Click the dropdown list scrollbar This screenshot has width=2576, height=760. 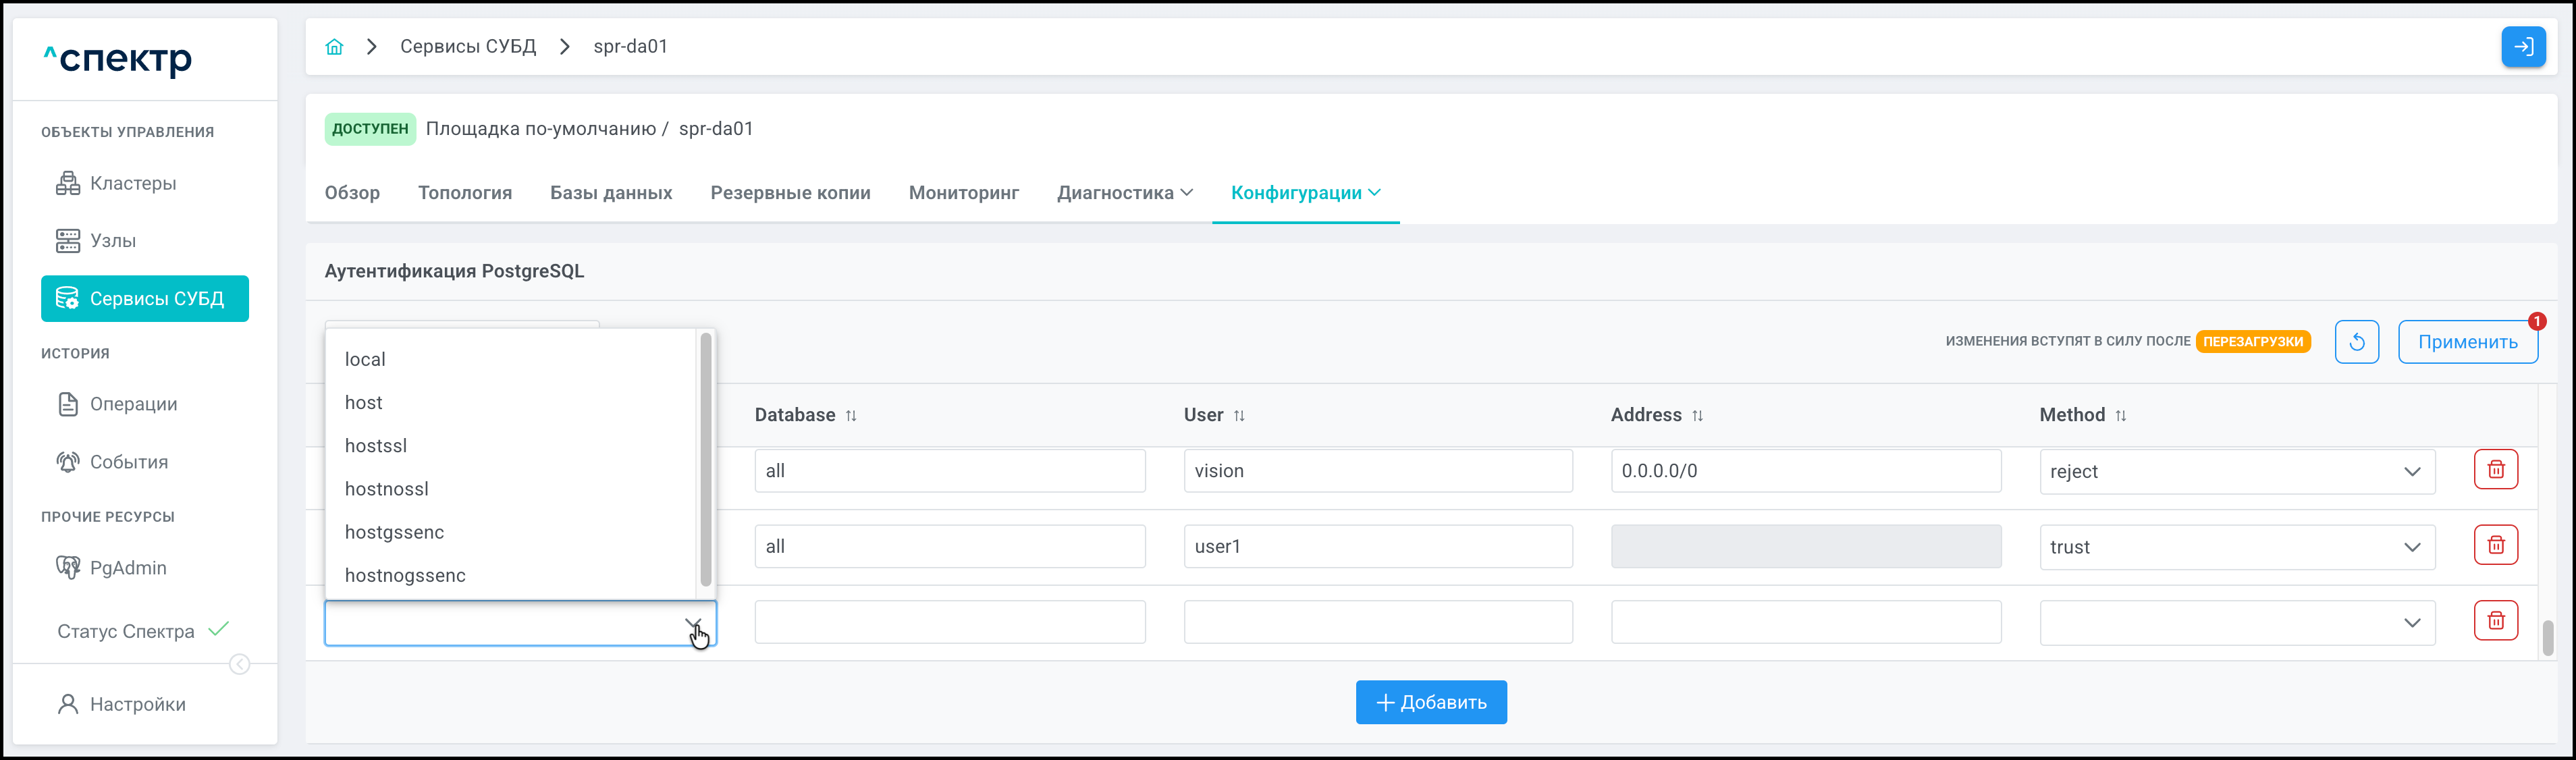[706, 460]
